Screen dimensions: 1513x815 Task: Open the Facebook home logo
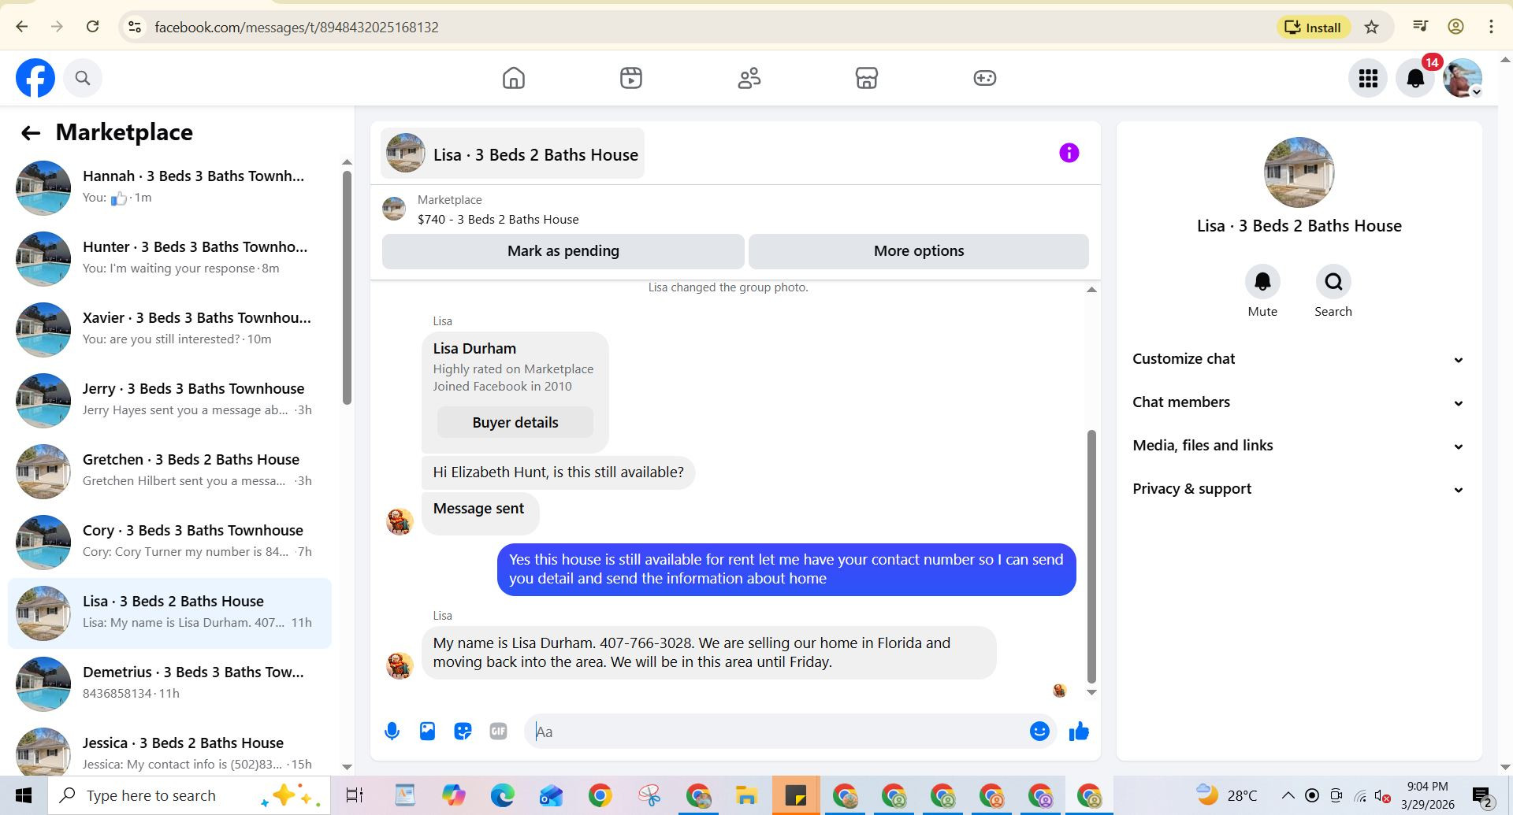(35, 78)
